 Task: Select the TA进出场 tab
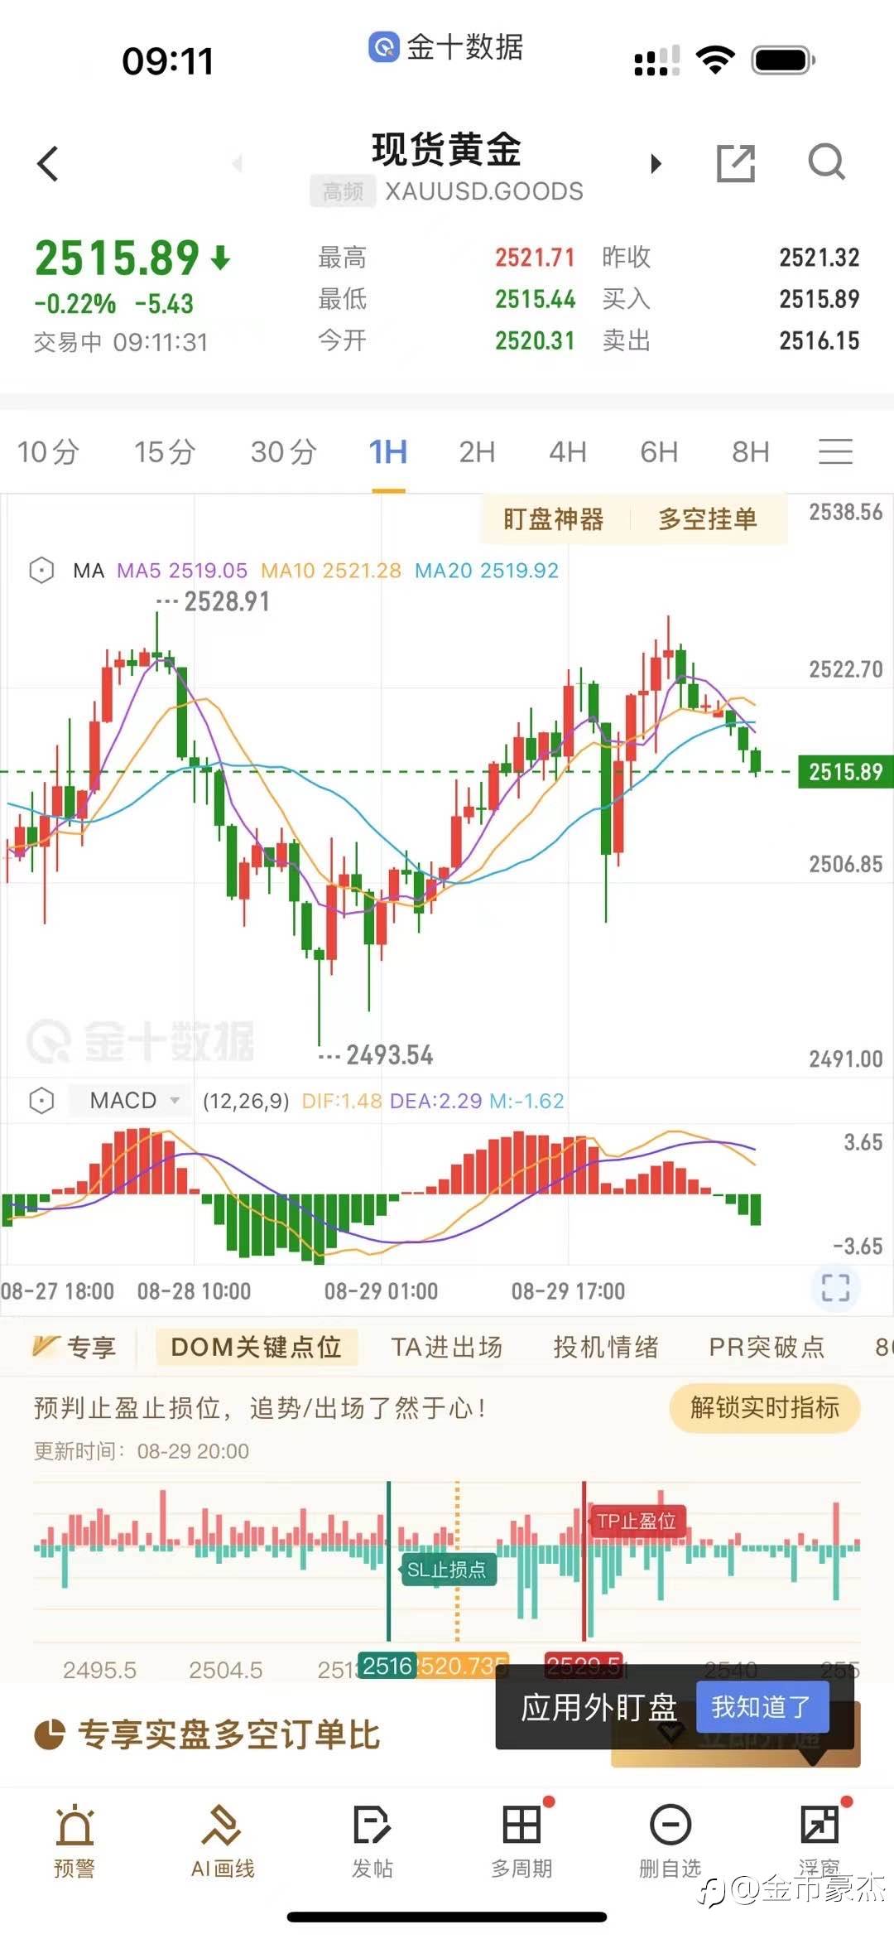pyautogui.click(x=447, y=1347)
